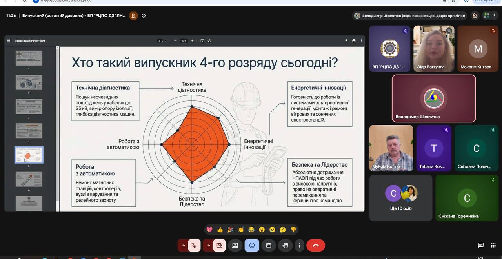Image resolution: width=502 pixels, height=259 pixels.
Task: Open the activities grid icon
Action: click(x=493, y=245)
